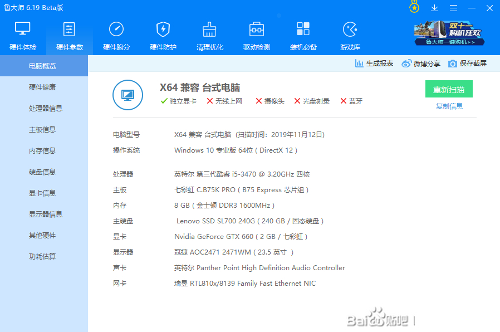Select the 硬件参数 hardware parameters section
Screen dimensions: 500x332
[70, 36]
